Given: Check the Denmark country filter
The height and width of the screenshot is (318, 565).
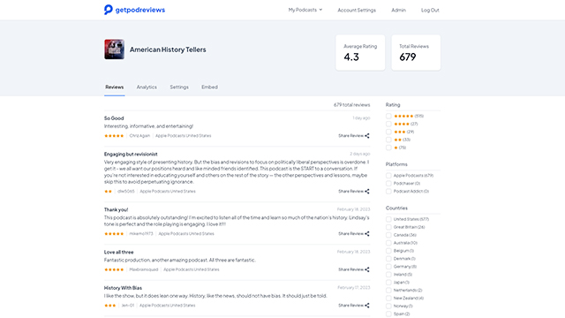Looking at the screenshot, I should tap(388, 259).
